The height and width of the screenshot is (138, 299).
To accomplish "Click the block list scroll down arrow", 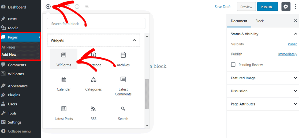I will 147,125.
